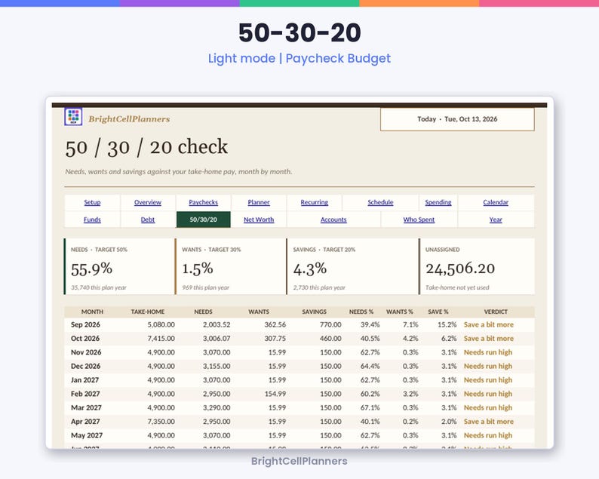Open the Spending navigation link
This screenshot has height=479, width=599.
438,202
